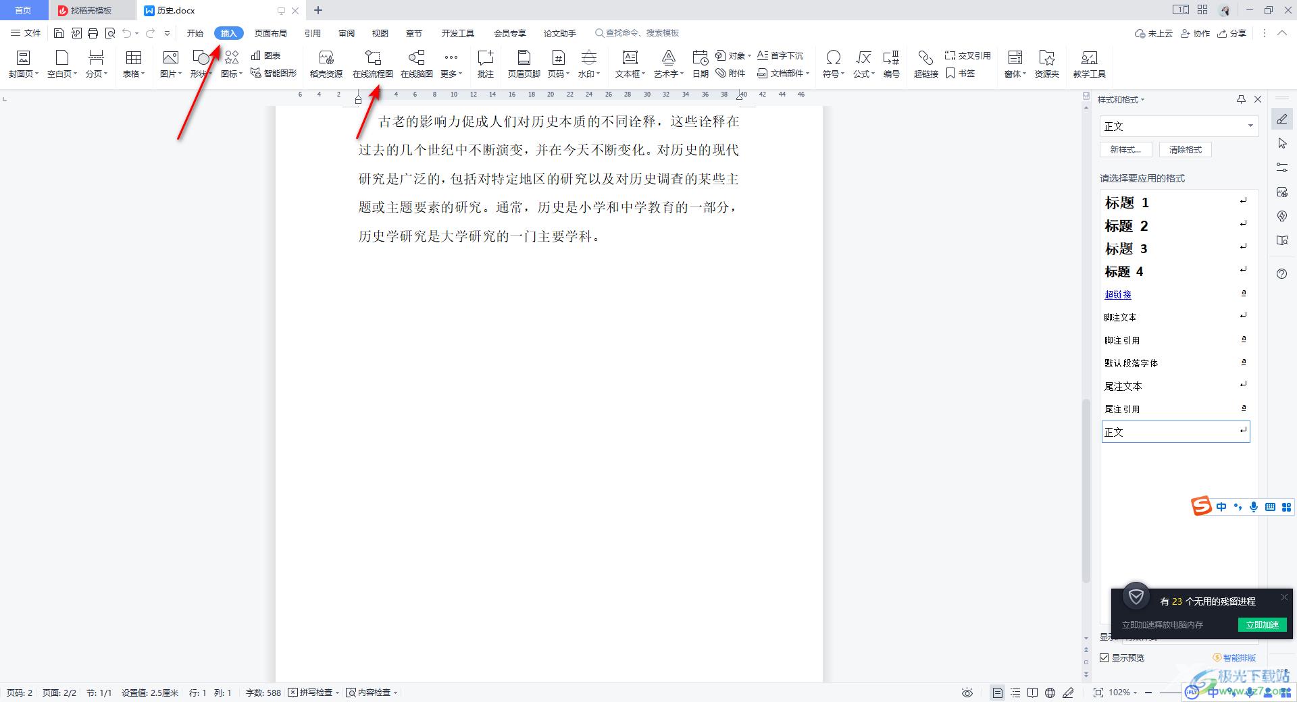Screen dimensions: 1297x702
Task: Click the command search field
Action: pos(637,33)
